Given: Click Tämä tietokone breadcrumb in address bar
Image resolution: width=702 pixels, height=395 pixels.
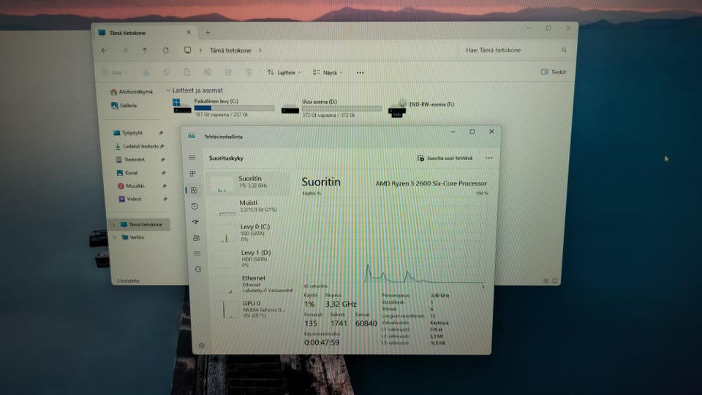Looking at the screenshot, I should 230,50.
